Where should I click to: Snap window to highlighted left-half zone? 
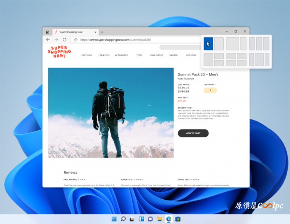coord(208,44)
